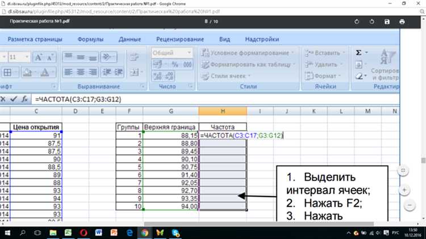
Task: Open Clear eraser menu
Action: (x=361, y=76)
